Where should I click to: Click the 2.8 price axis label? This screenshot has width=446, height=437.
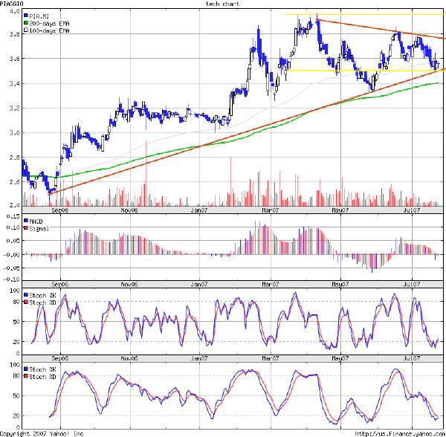[14, 158]
